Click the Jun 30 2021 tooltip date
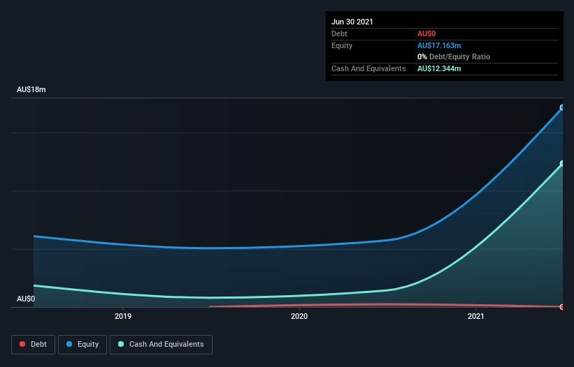Image resolution: width=574 pixels, height=367 pixels. coord(352,22)
